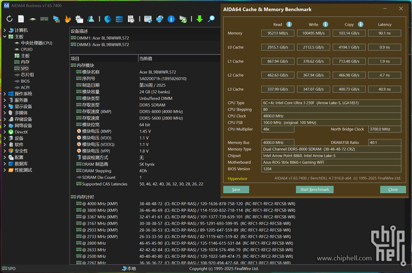The height and width of the screenshot is (273, 412).
Task: Expand the DirectX tree node
Action: [5, 132]
